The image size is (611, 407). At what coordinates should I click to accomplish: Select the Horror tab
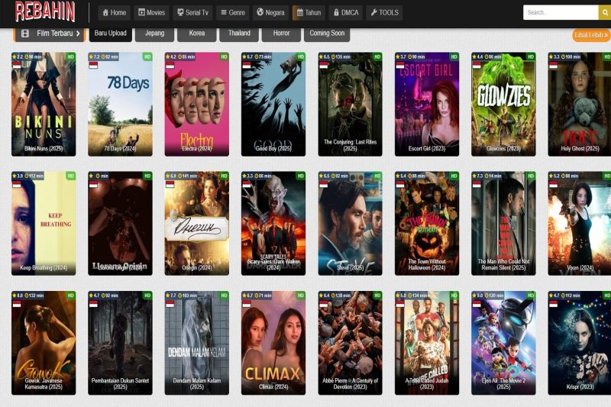(281, 34)
